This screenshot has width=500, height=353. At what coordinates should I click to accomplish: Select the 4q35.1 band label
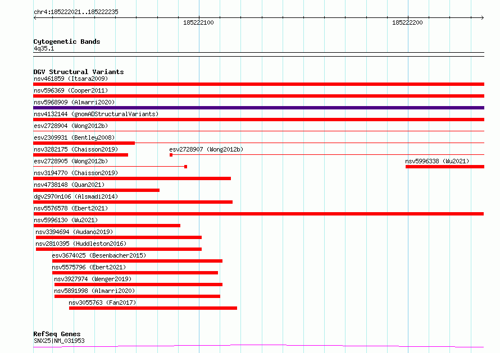tap(44, 48)
